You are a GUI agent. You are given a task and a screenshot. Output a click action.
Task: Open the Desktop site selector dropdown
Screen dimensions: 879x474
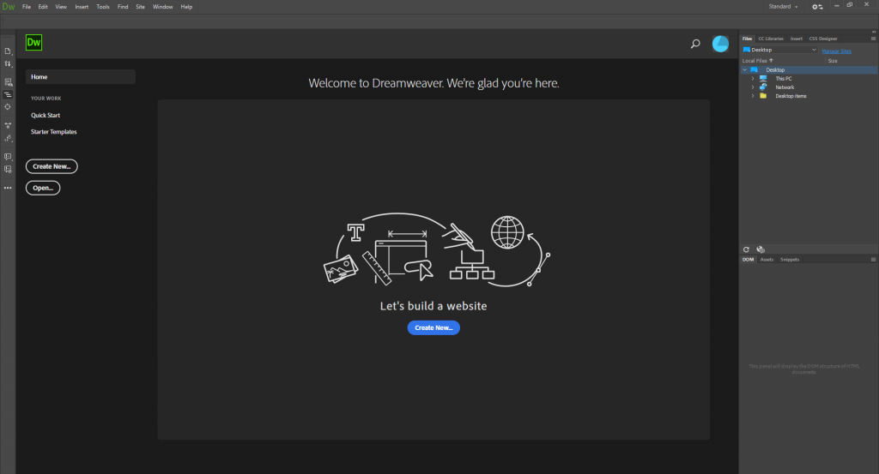click(x=779, y=50)
